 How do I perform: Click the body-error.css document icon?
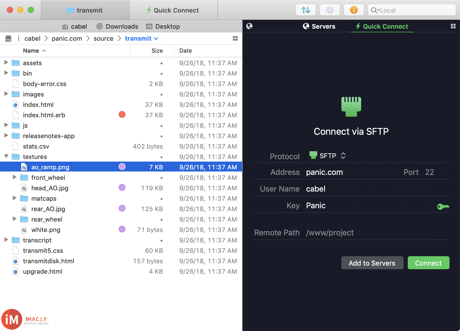16,84
